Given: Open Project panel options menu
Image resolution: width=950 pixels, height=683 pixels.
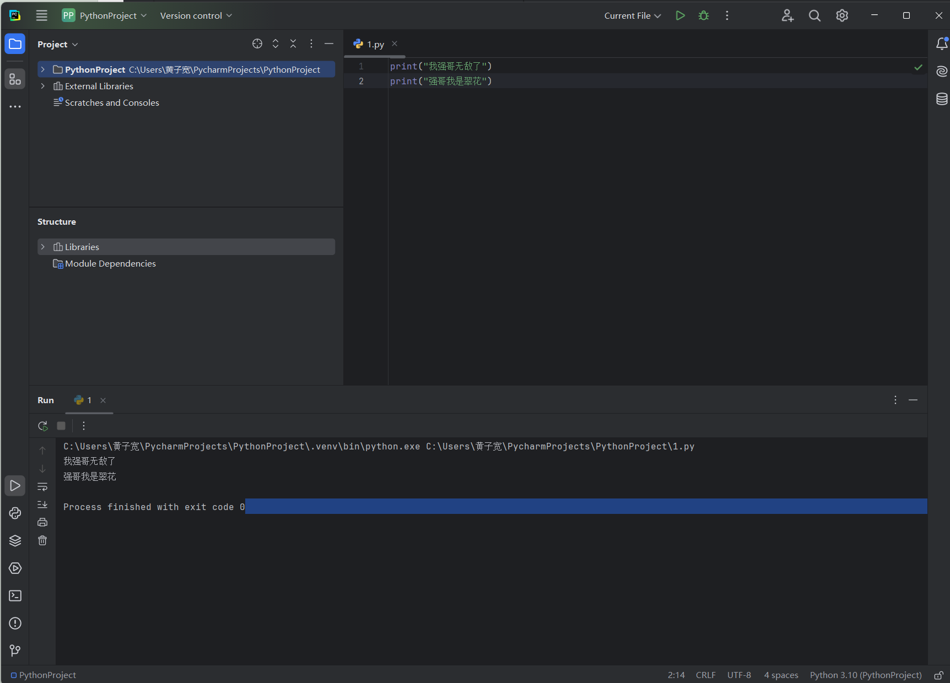Looking at the screenshot, I should [311, 44].
